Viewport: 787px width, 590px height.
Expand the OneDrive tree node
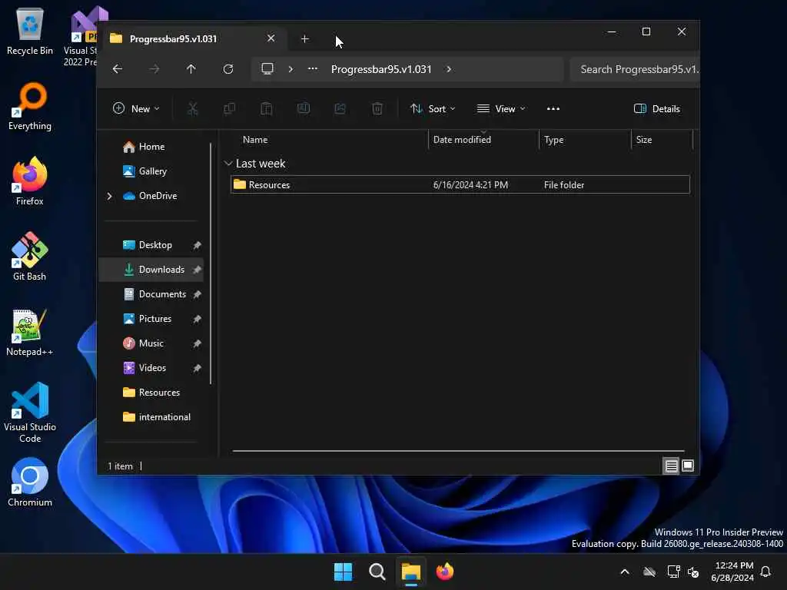coord(109,196)
